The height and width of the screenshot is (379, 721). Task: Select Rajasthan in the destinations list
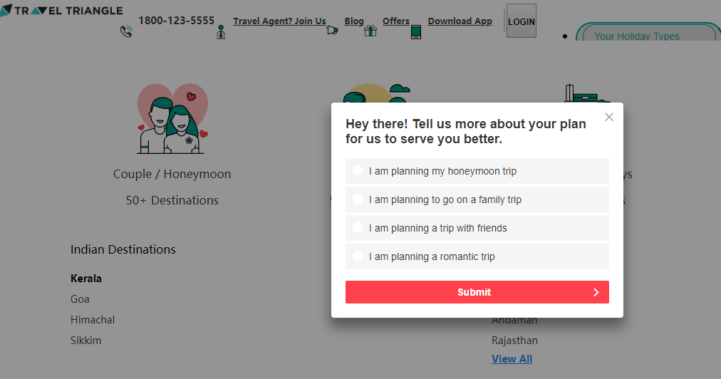pyautogui.click(x=514, y=341)
